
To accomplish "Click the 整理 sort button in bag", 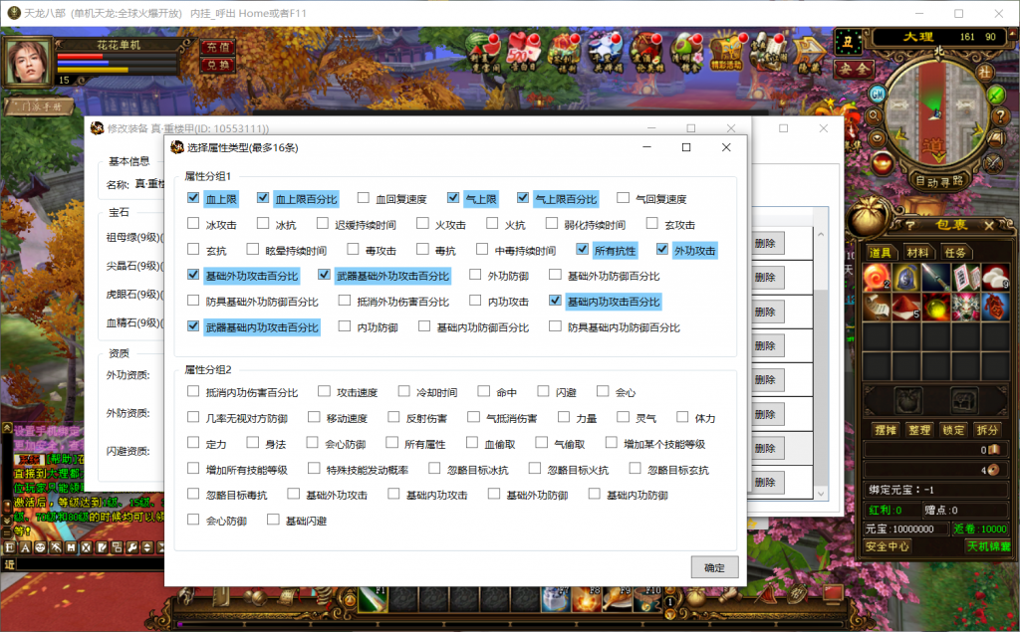I will pyautogui.click(x=919, y=430).
